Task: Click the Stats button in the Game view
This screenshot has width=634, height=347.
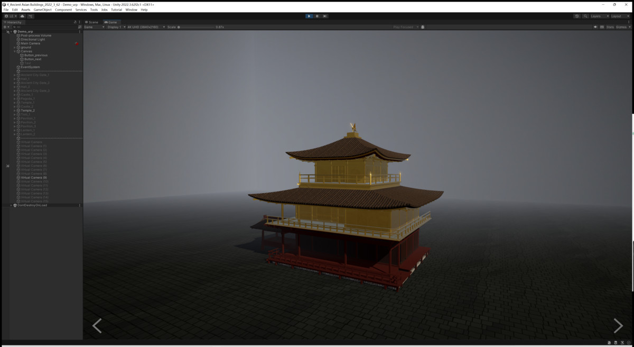Action: [610, 26]
